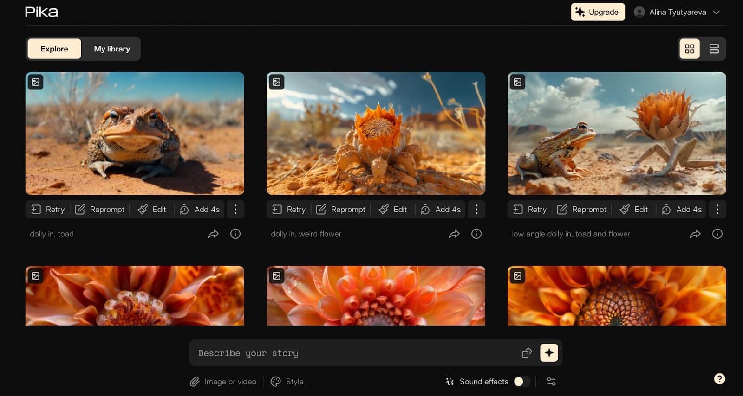Screen dimensions: 743x396
Task: Open the help question mark button
Action: pyautogui.click(x=719, y=379)
